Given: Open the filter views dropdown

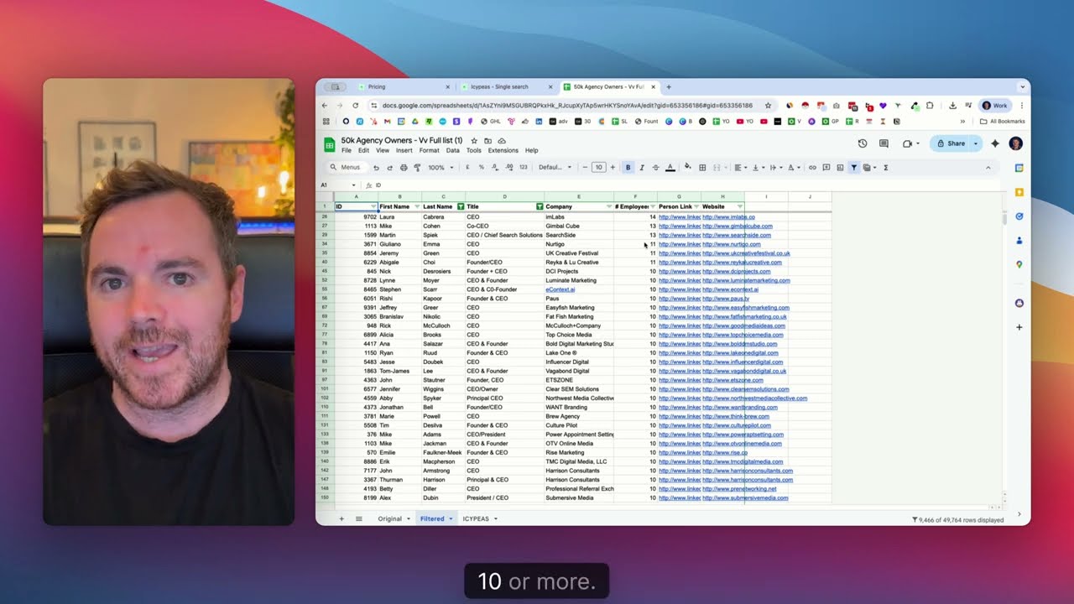Looking at the screenshot, I should point(868,168).
